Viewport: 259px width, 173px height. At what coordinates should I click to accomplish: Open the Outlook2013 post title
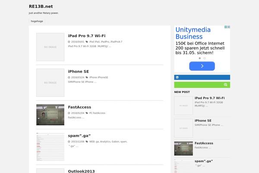click(x=81, y=171)
